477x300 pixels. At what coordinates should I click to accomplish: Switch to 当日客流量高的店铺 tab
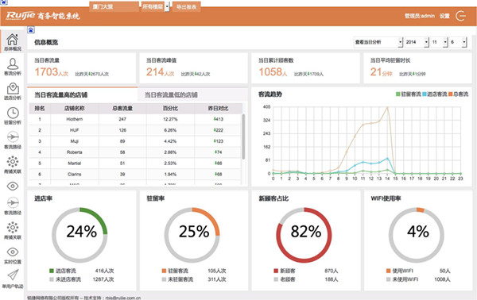point(82,94)
